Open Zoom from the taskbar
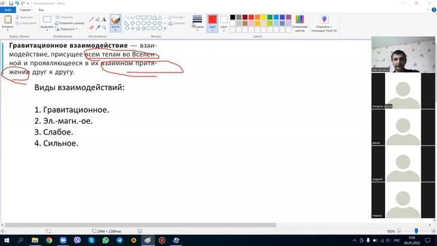The image size is (437, 246). pyautogui.click(x=64, y=240)
